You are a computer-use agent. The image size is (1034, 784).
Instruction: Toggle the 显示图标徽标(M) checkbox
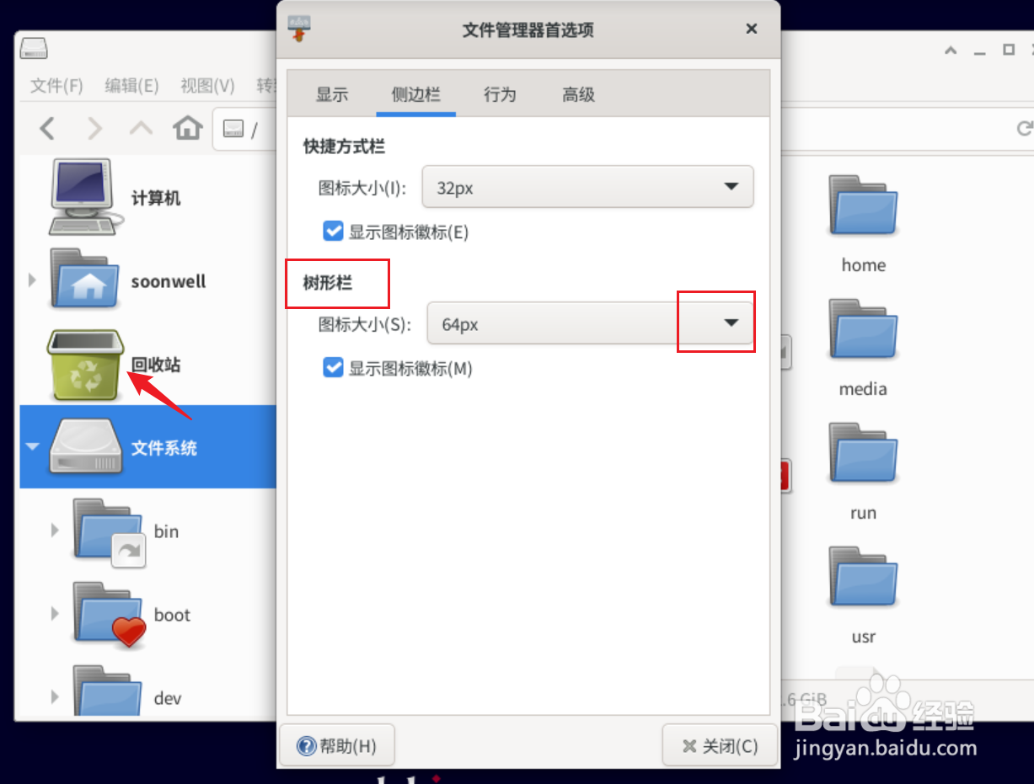click(333, 367)
